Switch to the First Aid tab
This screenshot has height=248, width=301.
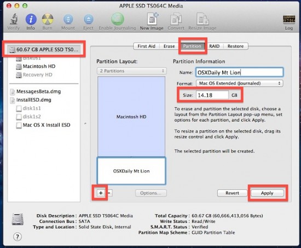tap(147, 46)
